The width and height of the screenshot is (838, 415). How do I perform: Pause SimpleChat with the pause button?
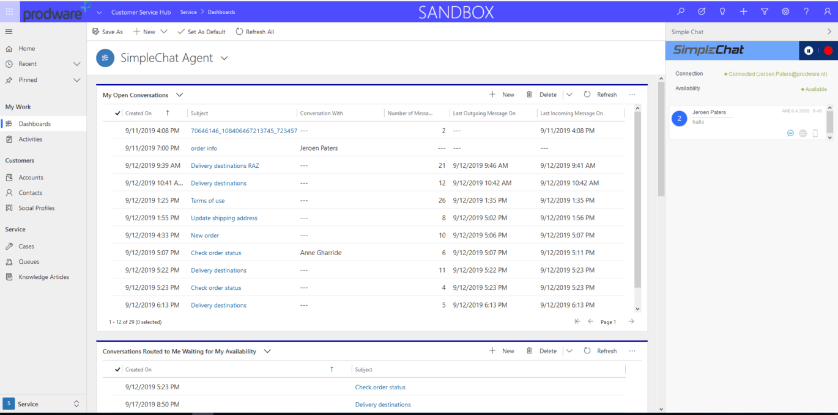pyautogui.click(x=809, y=51)
